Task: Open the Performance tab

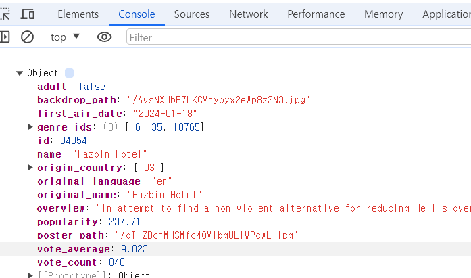Action: [316, 14]
